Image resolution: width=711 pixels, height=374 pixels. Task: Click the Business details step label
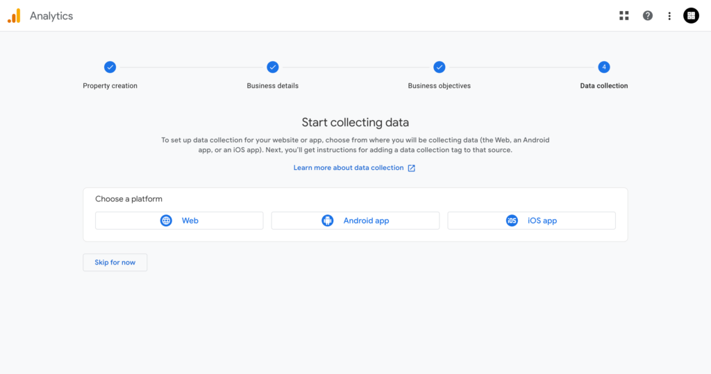click(272, 85)
